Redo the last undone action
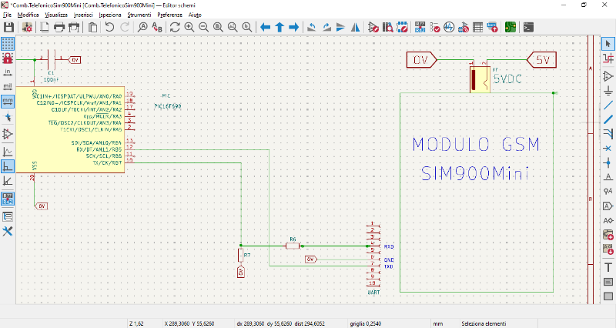 click(x=125, y=27)
